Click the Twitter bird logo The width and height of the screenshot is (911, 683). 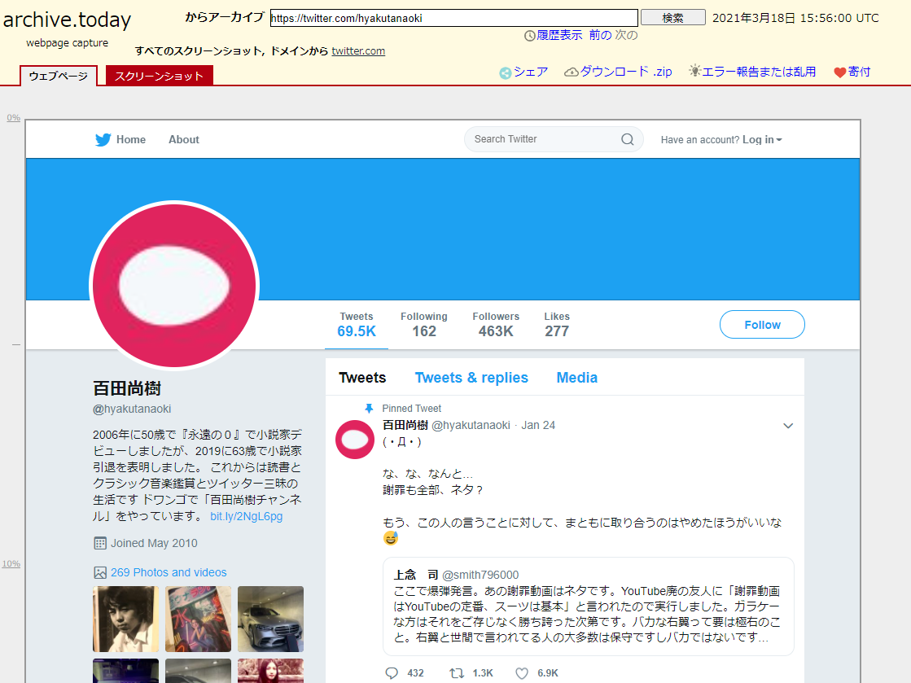pyautogui.click(x=103, y=140)
